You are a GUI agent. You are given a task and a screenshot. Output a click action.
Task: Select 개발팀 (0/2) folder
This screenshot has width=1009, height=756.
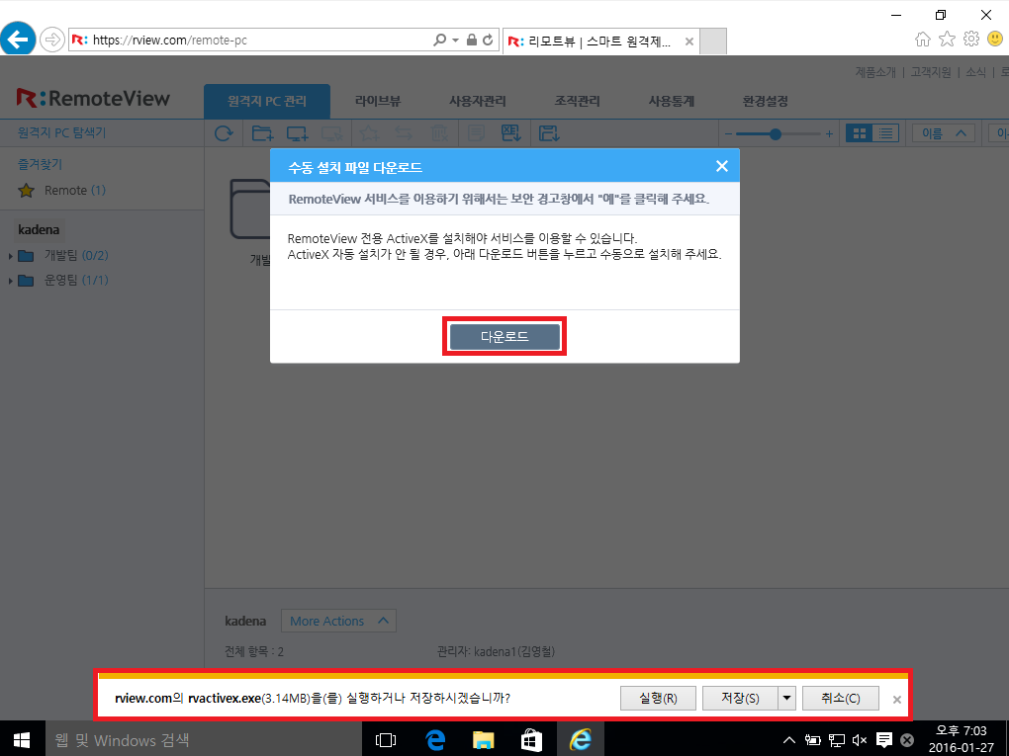click(63, 256)
